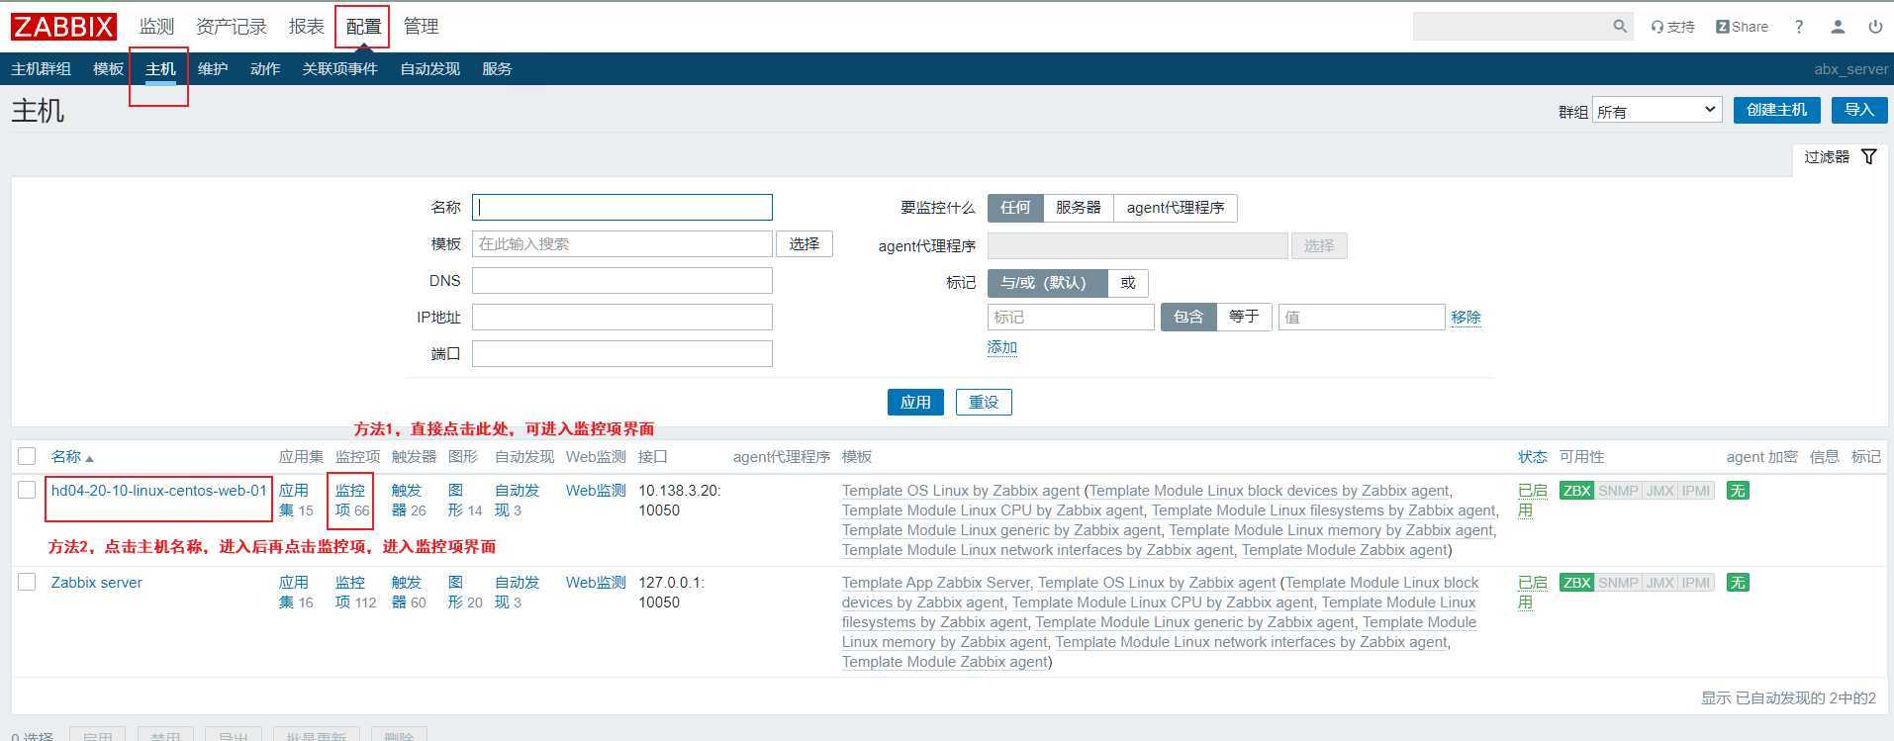The image size is (1894, 741).
Task: Select 任何 monitoring option
Action: 1015,208
